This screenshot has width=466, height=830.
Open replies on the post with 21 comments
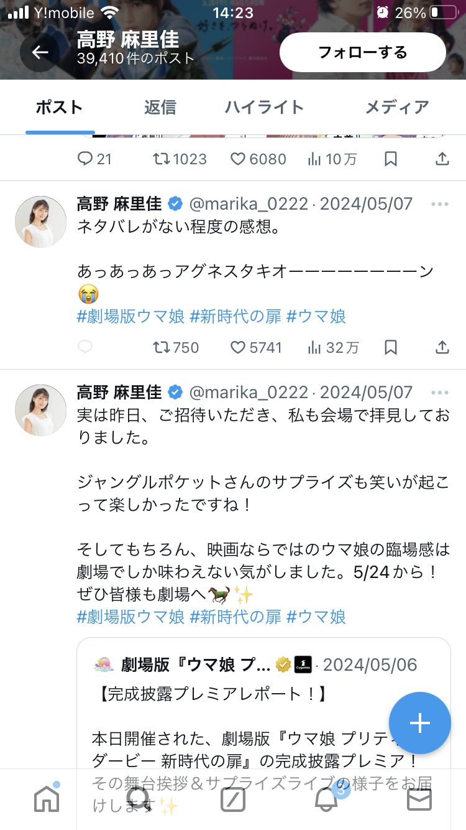[x=85, y=159]
